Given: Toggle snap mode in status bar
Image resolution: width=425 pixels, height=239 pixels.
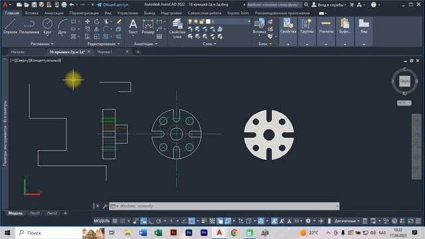Looking at the screenshot, I should pyautogui.click(x=122, y=221).
